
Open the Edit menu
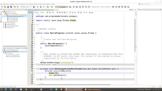pyautogui.click(x=4, y=4)
